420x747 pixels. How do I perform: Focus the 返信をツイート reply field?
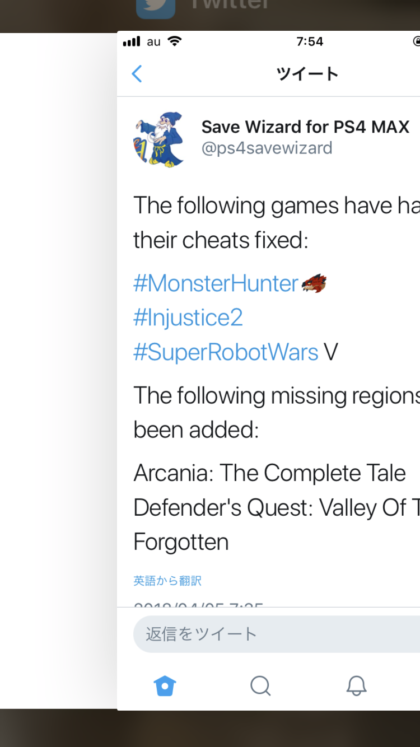click(274, 634)
